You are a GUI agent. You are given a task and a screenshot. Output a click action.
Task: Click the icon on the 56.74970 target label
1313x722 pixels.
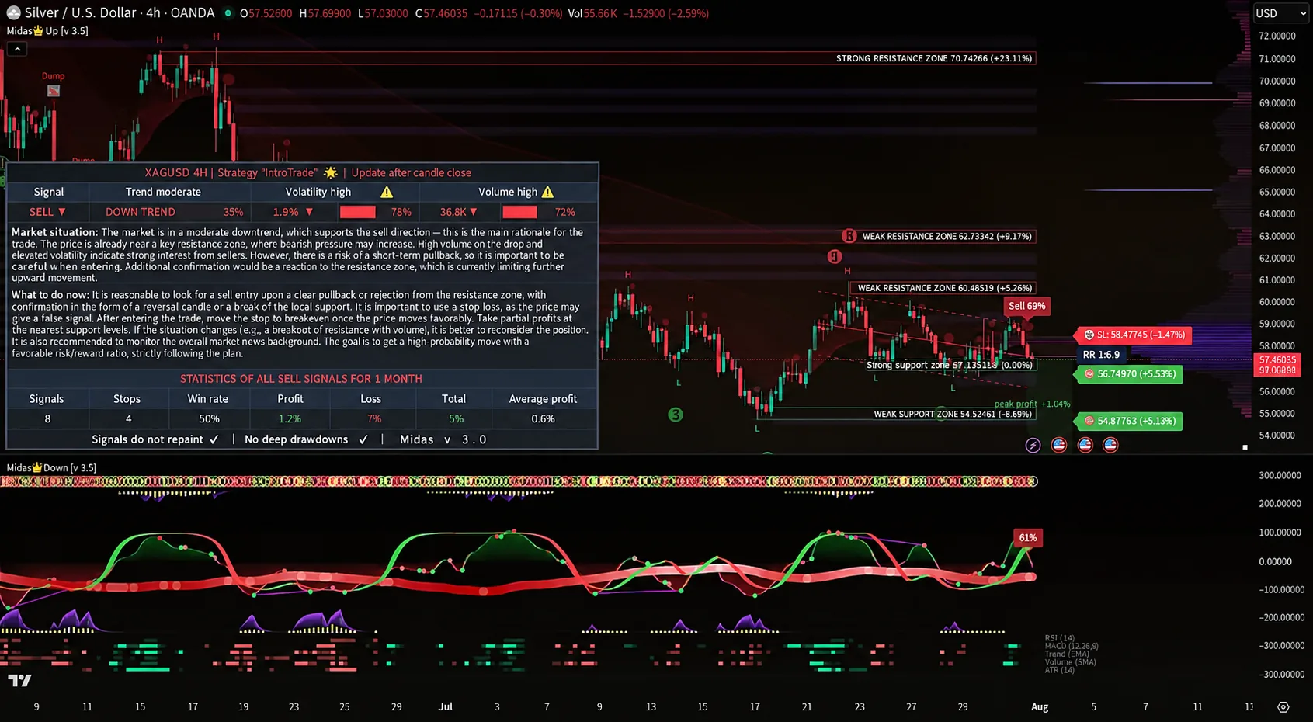click(x=1089, y=373)
